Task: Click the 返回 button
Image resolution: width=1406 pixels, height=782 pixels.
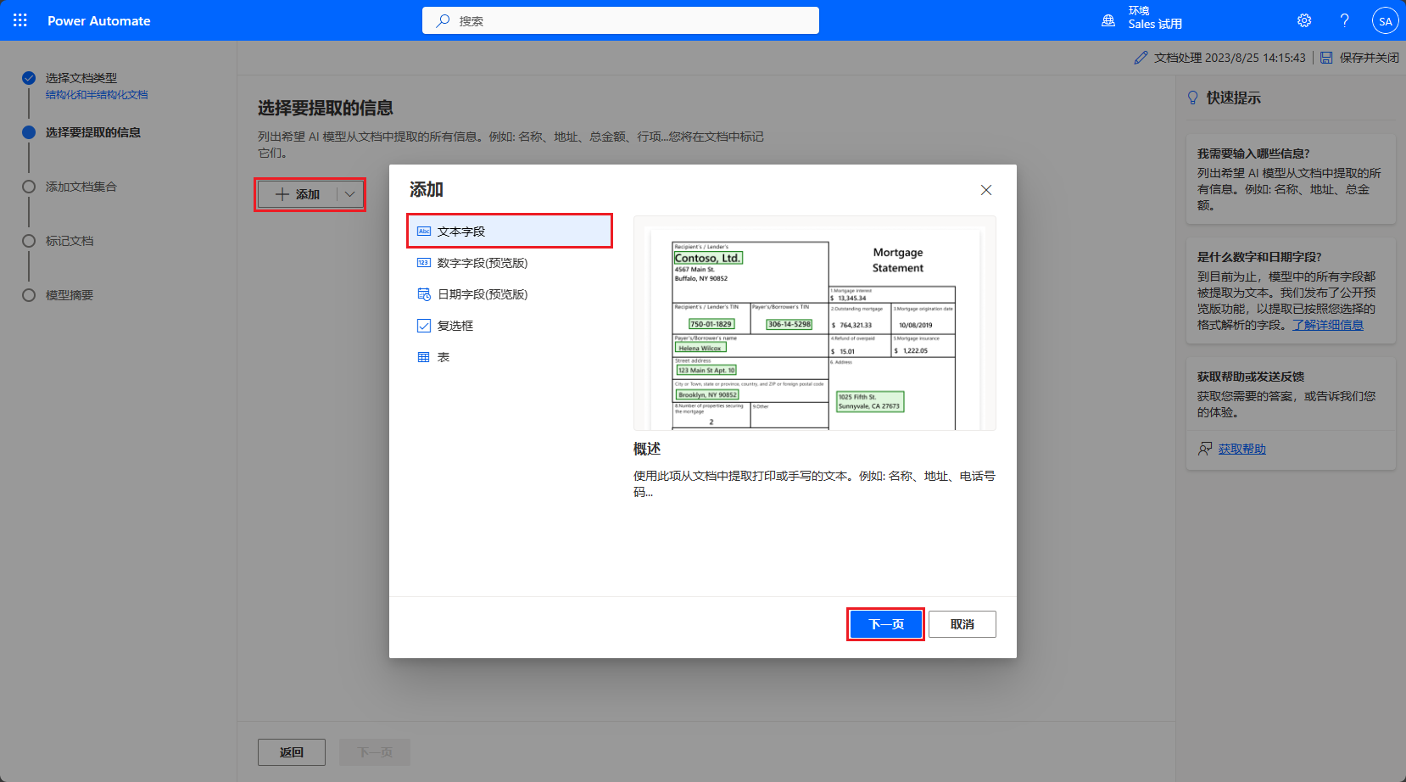Action: [x=292, y=752]
